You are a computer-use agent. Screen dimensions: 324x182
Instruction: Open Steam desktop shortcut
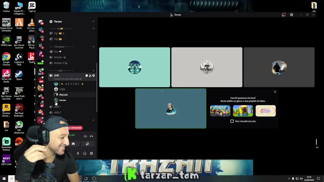click(x=19, y=75)
